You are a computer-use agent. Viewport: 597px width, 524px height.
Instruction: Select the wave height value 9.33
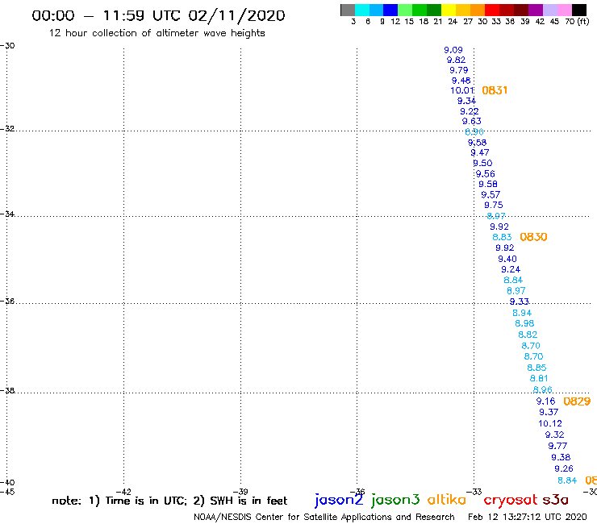[x=520, y=302]
